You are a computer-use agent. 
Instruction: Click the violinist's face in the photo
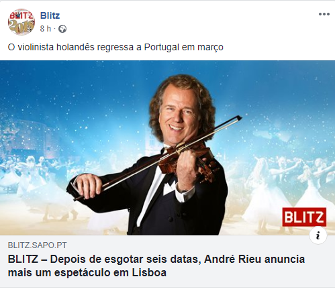(179, 115)
